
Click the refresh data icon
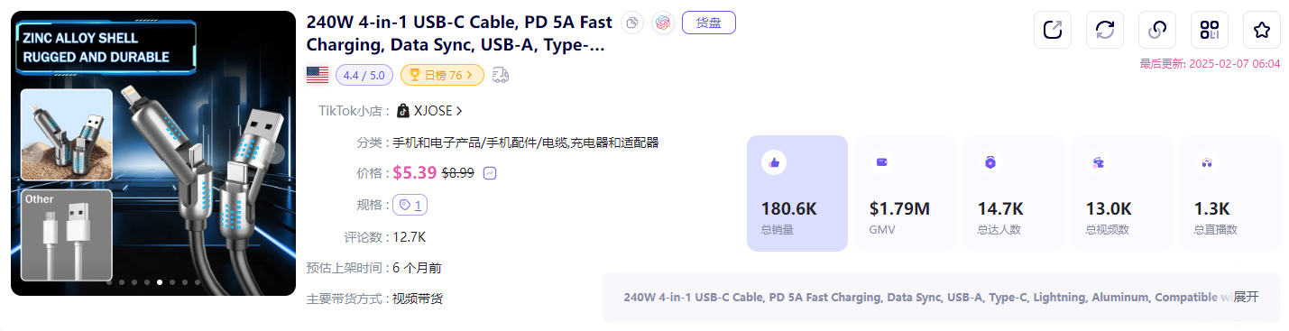click(x=1105, y=30)
